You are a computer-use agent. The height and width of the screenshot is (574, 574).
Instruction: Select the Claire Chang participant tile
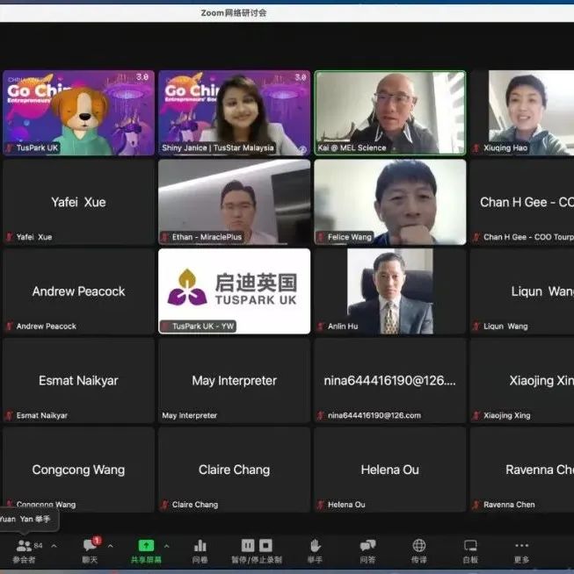(x=234, y=470)
